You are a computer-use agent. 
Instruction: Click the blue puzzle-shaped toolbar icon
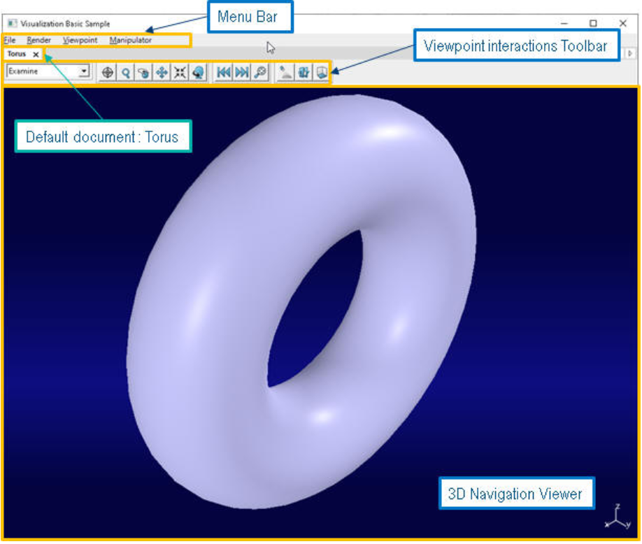[304, 73]
